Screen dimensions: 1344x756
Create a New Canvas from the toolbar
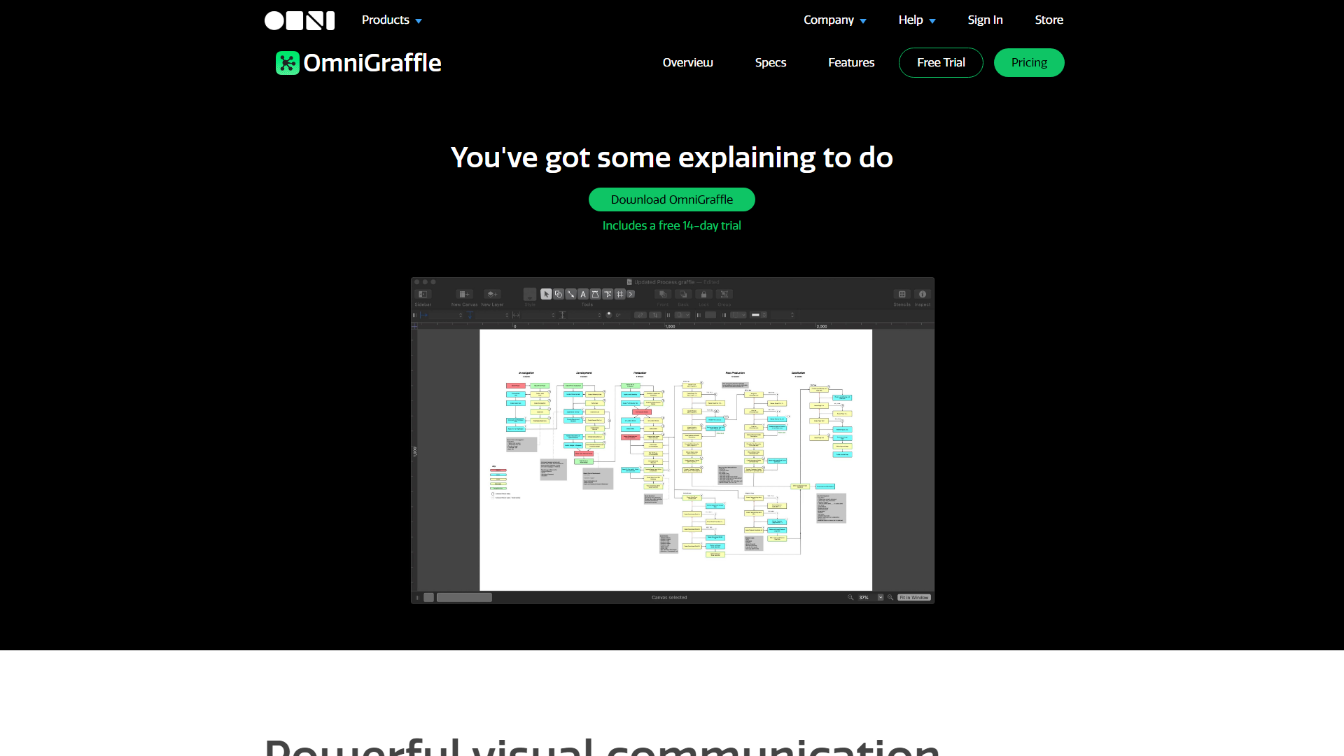[465, 294]
